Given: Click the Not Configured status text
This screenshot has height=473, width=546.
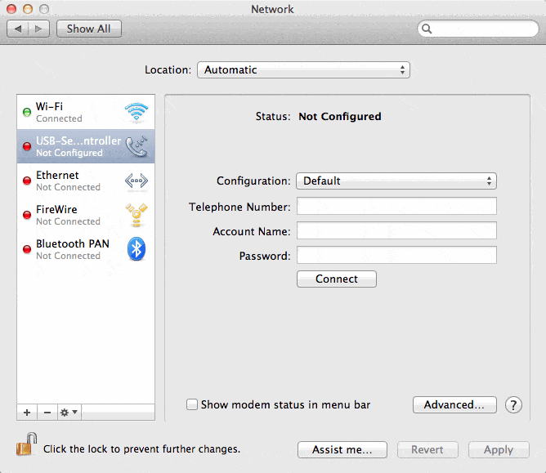Looking at the screenshot, I should (340, 116).
